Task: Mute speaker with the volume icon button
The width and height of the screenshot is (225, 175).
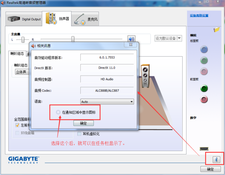Action: pos(131,39)
